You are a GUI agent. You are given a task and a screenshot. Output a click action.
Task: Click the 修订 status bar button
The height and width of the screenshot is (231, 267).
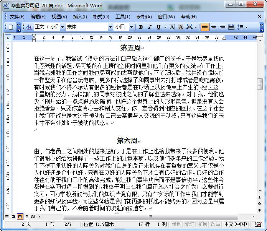190,224
